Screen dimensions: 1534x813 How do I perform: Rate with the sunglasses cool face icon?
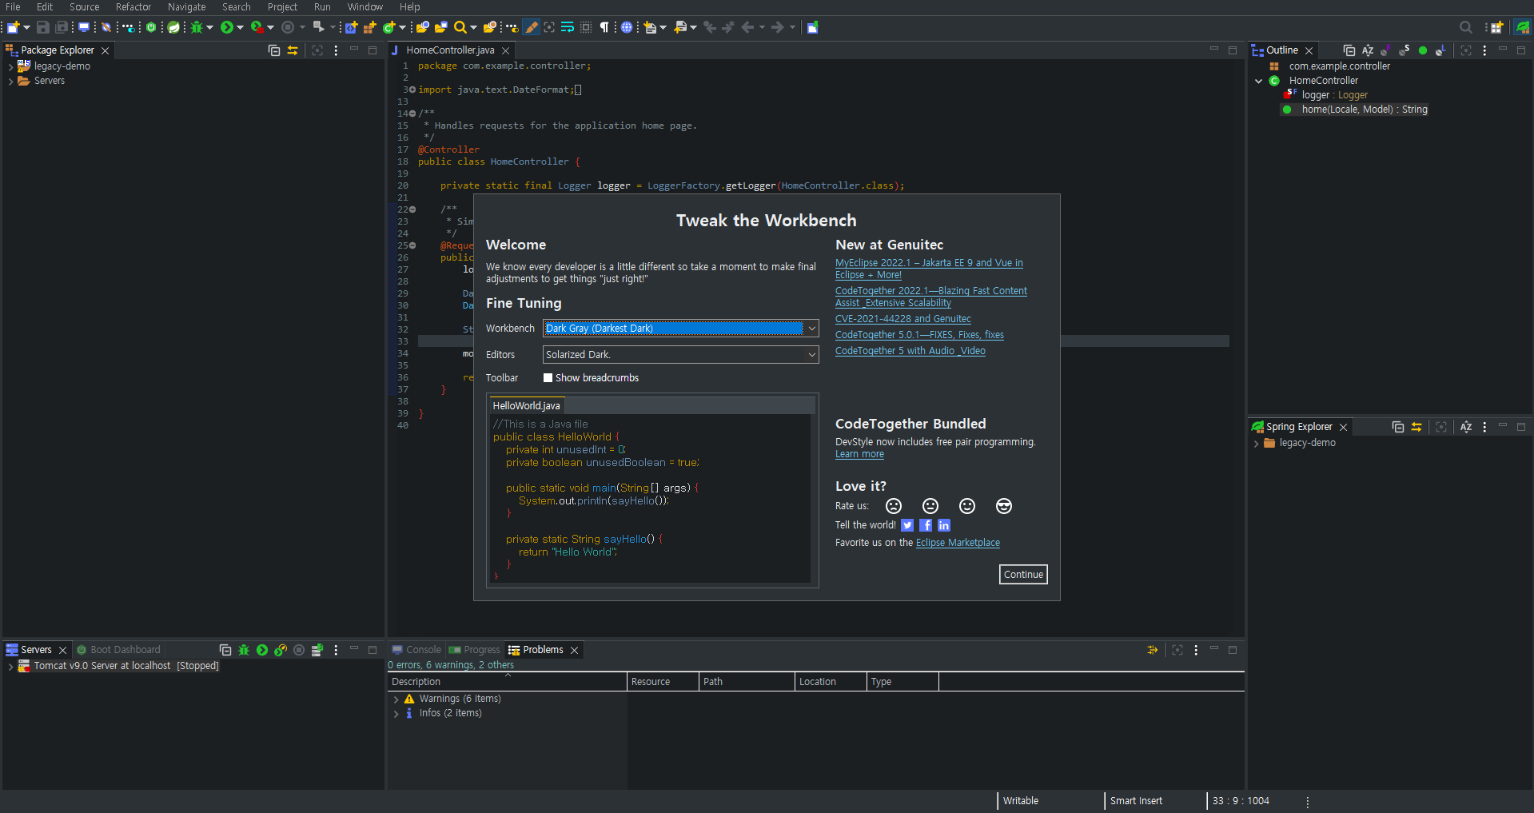pyautogui.click(x=1004, y=506)
